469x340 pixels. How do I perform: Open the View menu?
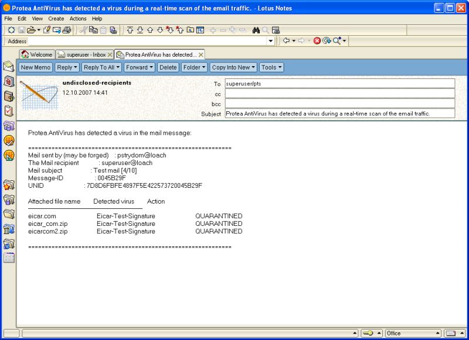[x=38, y=19]
